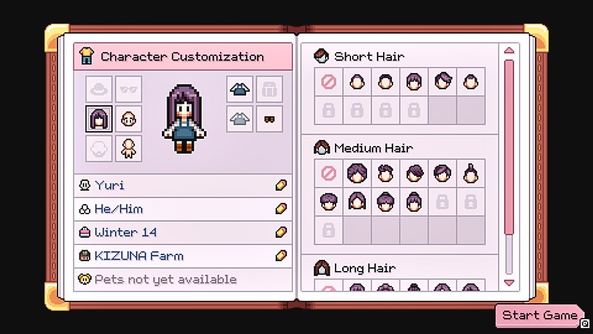The height and width of the screenshot is (334, 593).
Task: Click the scroll up arrow
Action: (x=509, y=50)
